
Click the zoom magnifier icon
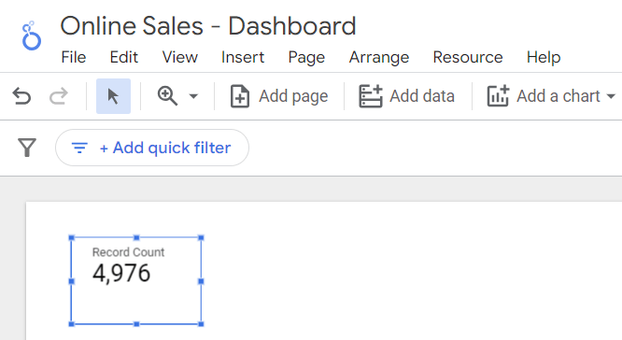(167, 96)
